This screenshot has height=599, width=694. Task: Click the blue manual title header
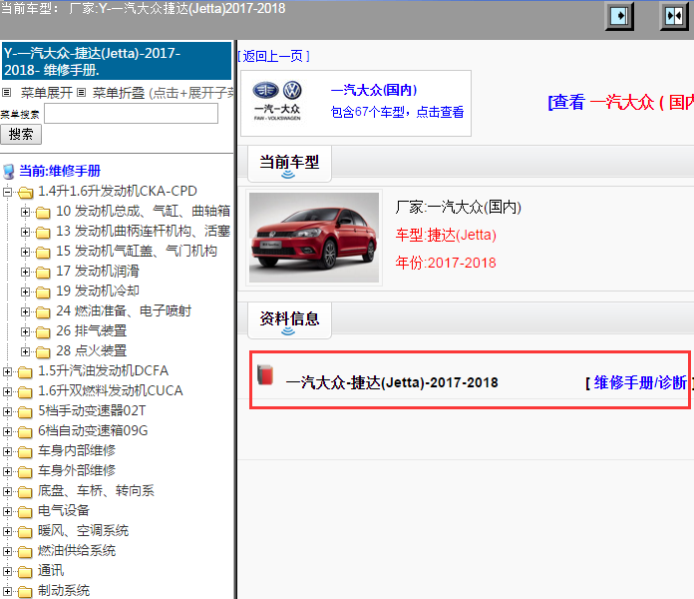pyautogui.click(x=117, y=61)
